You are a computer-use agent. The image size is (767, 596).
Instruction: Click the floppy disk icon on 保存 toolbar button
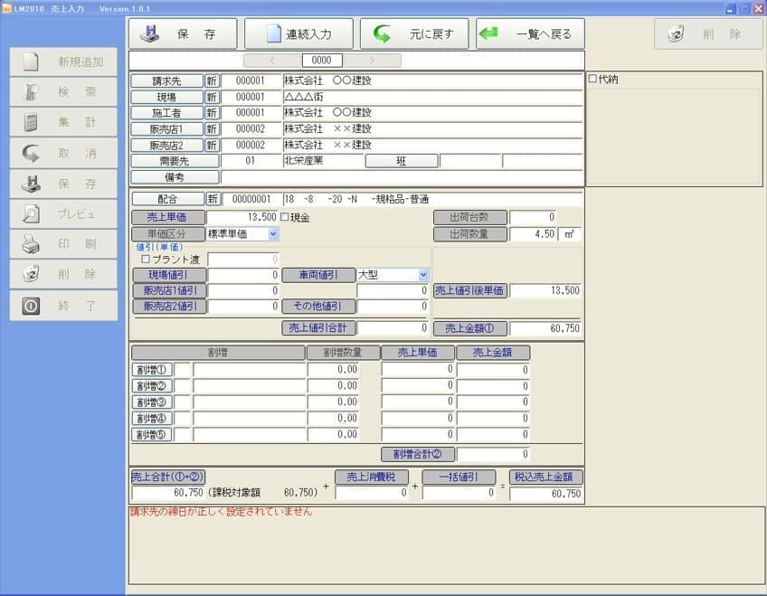pos(150,34)
